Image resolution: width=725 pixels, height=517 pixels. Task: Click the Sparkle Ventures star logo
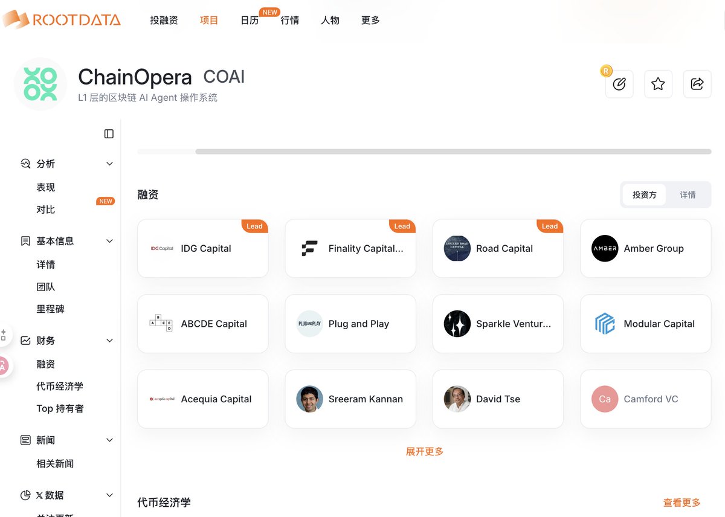click(x=457, y=324)
